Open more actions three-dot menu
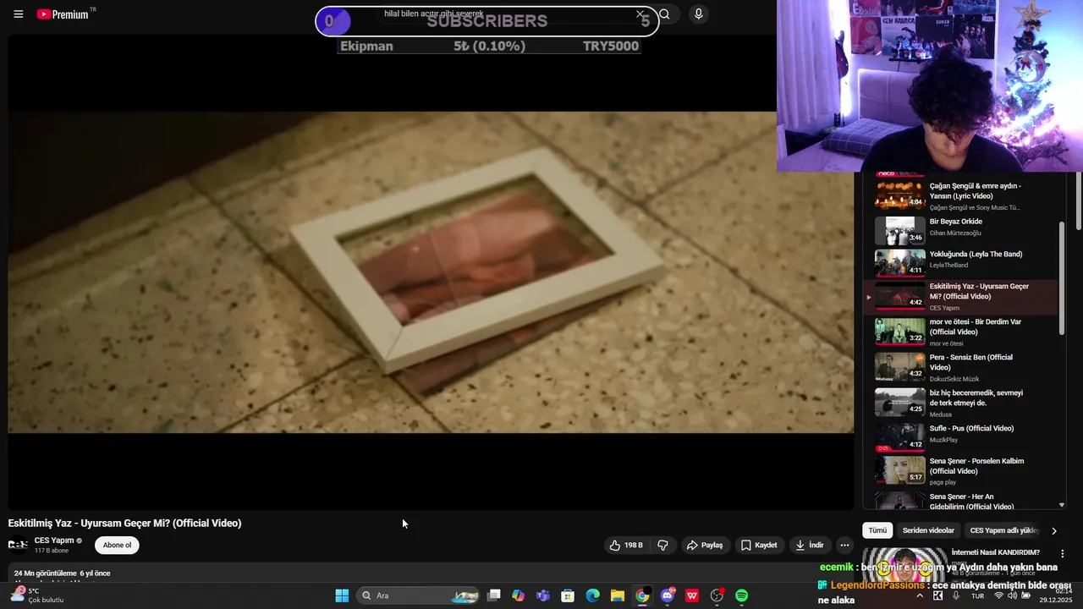The width and height of the screenshot is (1083, 609). [x=844, y=546]
